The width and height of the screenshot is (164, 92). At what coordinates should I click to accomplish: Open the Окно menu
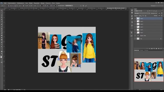click(53, 3)
